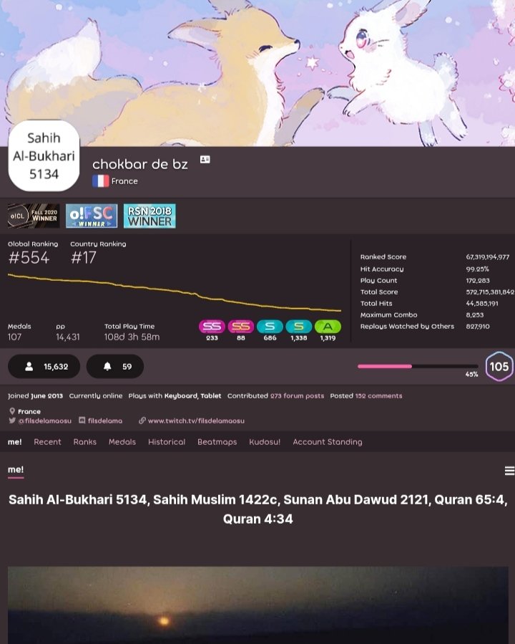Select the me! tab
Screen dimensions: 515x644
pos(15,442)
